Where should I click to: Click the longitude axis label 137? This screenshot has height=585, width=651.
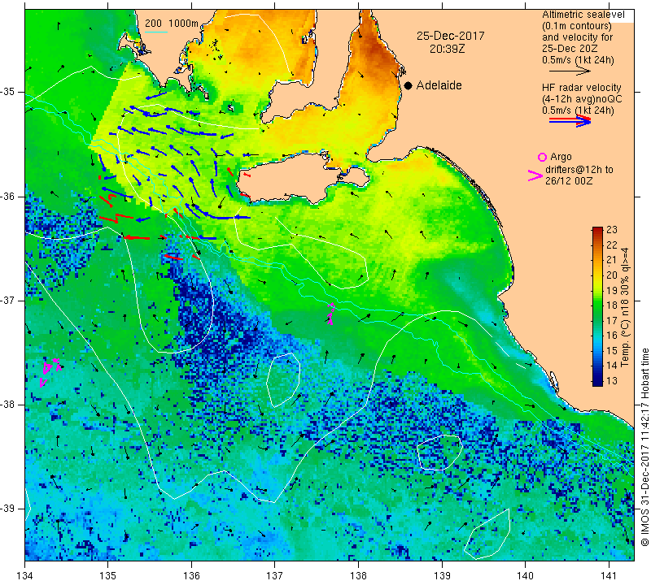(x=275, y=575)
